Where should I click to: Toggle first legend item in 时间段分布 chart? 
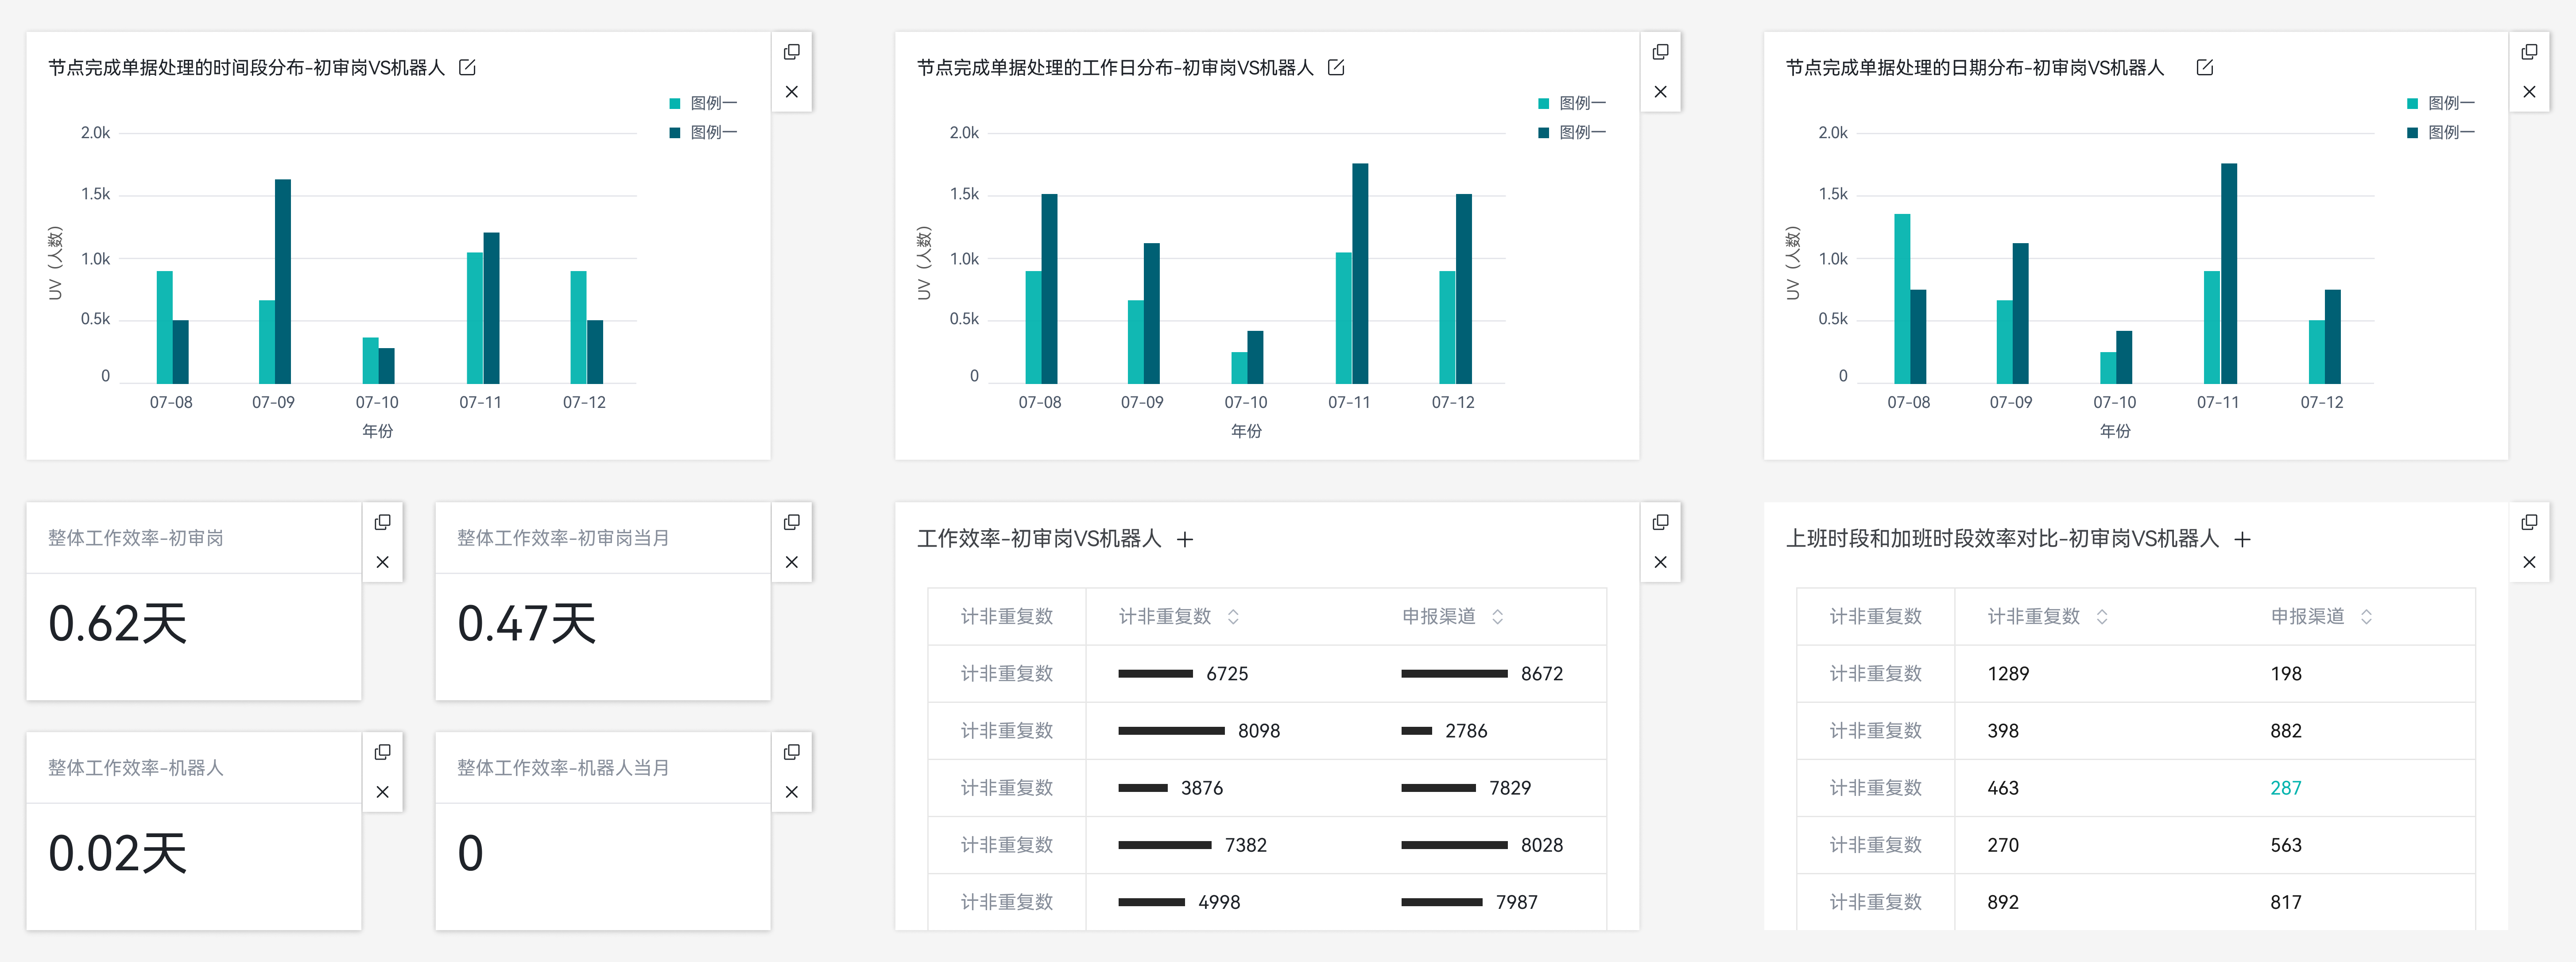pyautogui.click(x=702, y=103)
